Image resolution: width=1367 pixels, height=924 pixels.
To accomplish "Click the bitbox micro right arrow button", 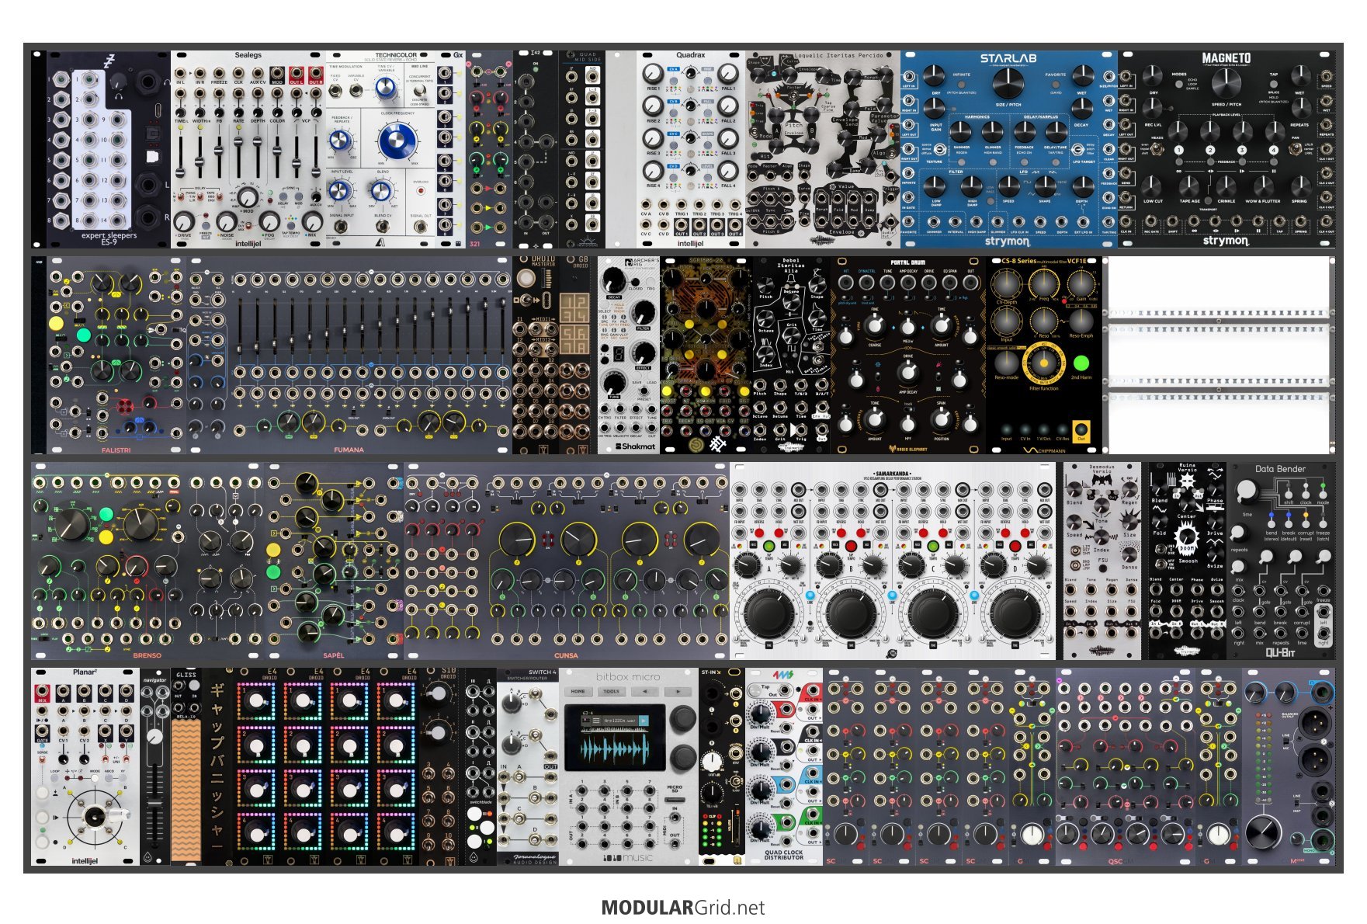I will tap(678, 692).
